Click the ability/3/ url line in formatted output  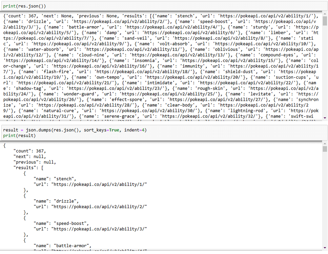point(90,229)
